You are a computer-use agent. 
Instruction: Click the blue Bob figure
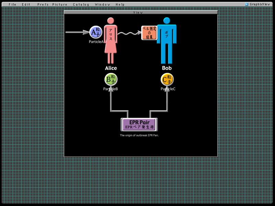[x=167, y=39]
